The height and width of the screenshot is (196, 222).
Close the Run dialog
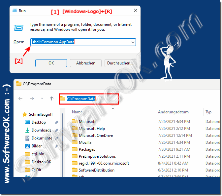click(136, 10)
